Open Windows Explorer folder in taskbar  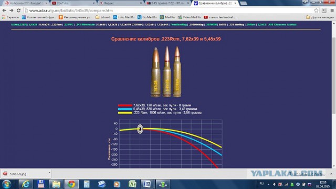(56, 184)
